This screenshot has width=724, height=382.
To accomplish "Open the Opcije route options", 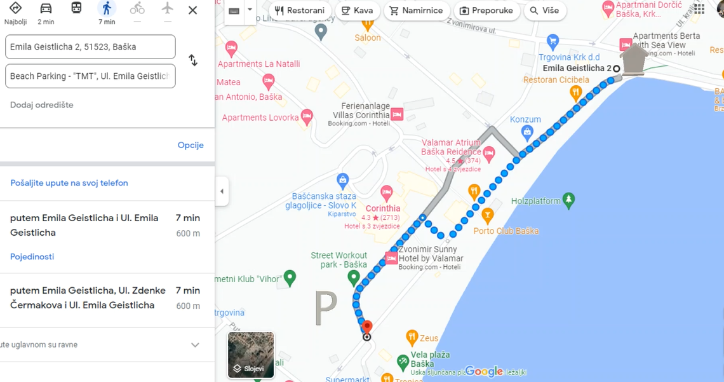I will (191, 145).
